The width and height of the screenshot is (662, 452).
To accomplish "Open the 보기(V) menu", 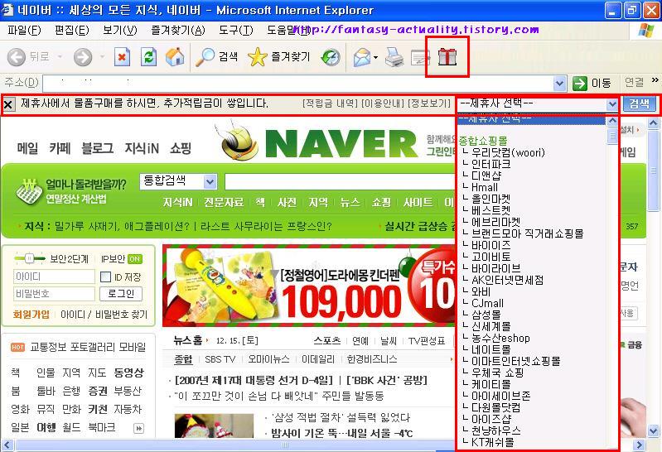I will coord(120,31).
